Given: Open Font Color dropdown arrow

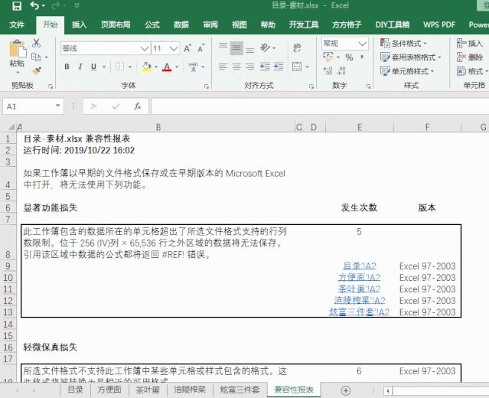Looking at the screenshot, I should pyautogui.click(x=177, y=67).
